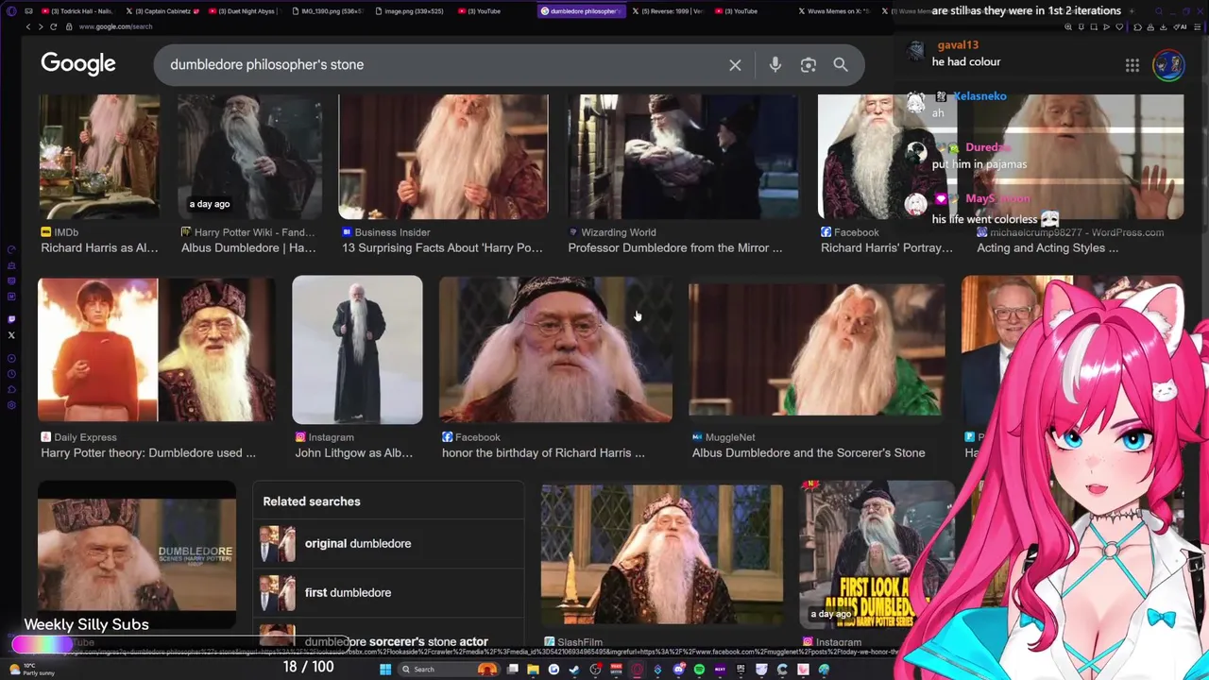Switch to the Captain Cabinetz X tab
Image resolution: width=1209 pixels, height=680 pixels.
click(162, 10)
